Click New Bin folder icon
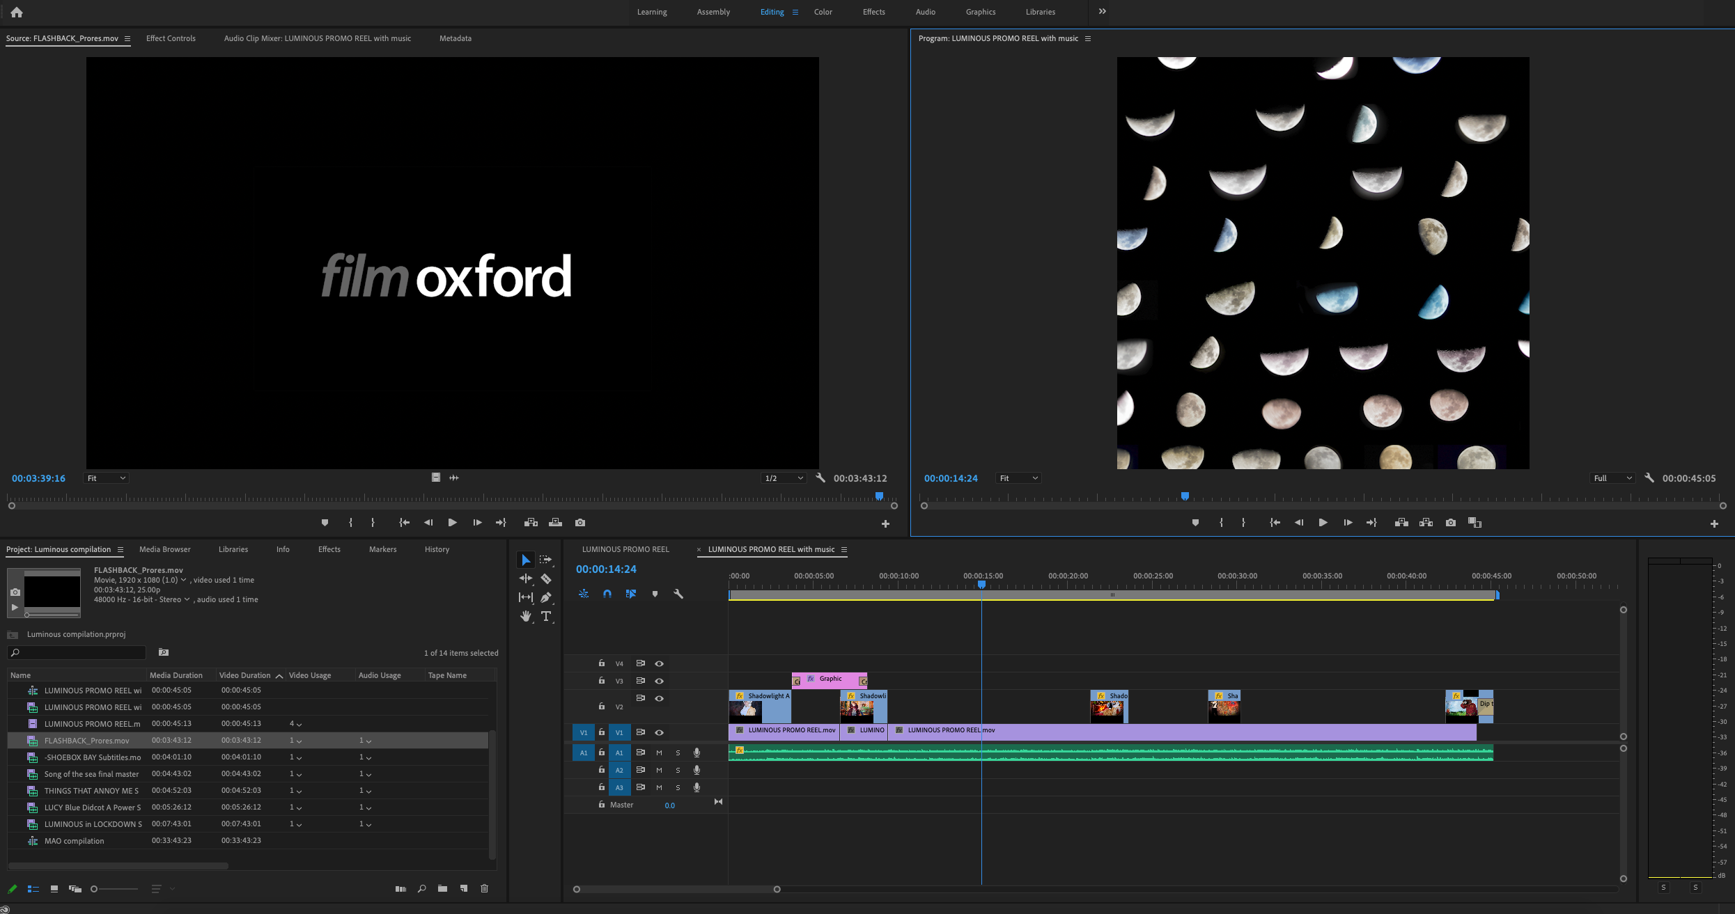The width and height of the screenshot is (1735, 914). point(442,889)
